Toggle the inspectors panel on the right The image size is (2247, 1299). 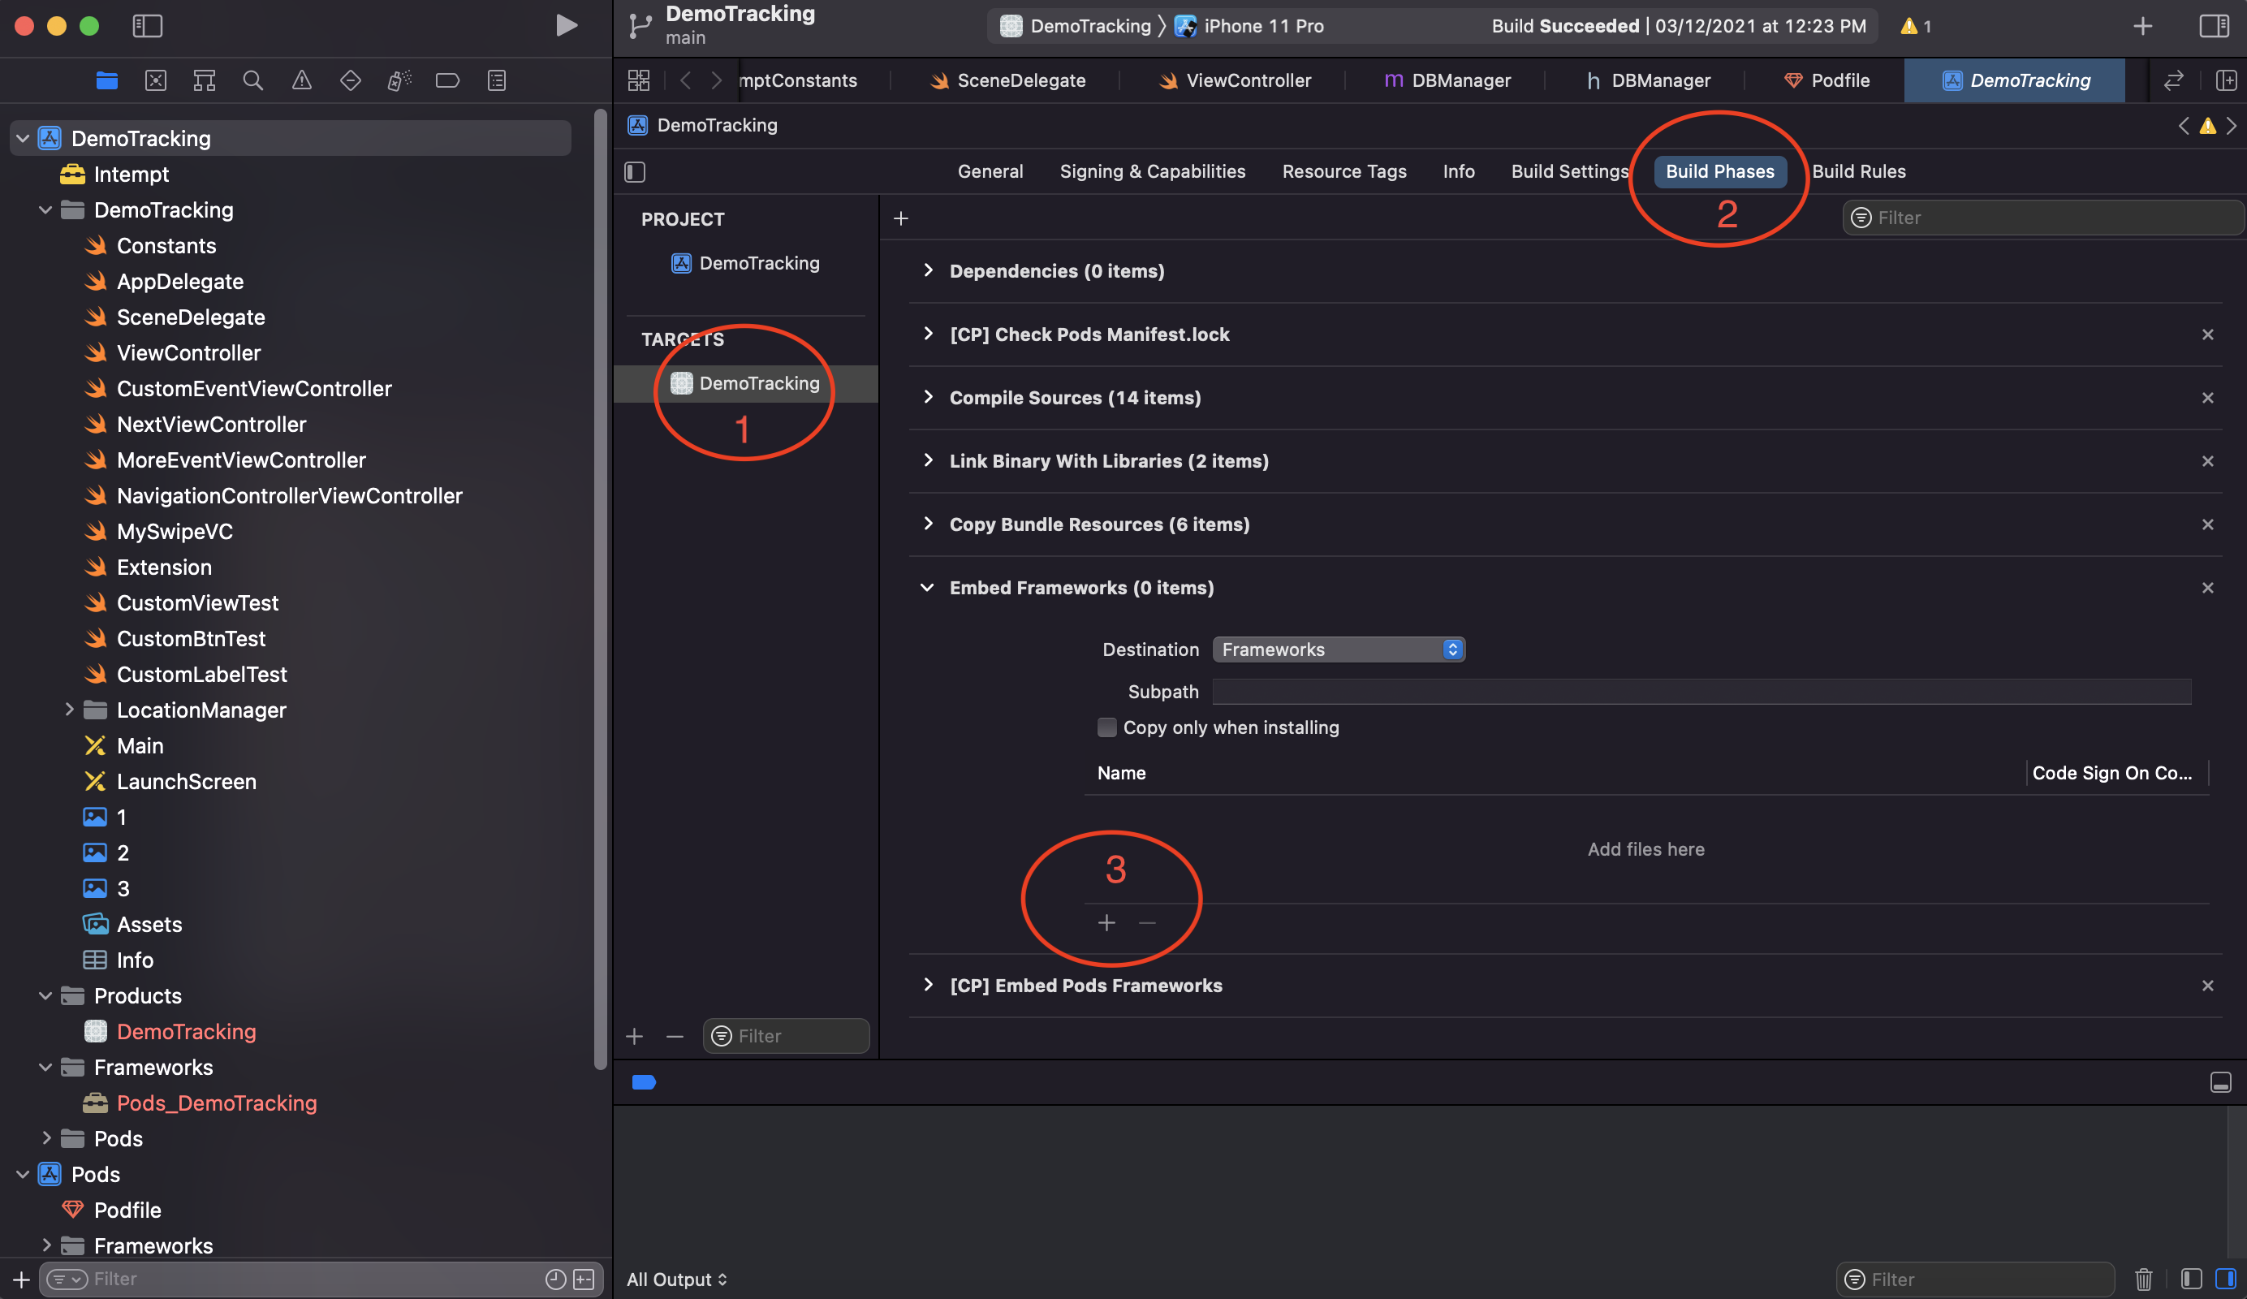tap(2214, 26)
